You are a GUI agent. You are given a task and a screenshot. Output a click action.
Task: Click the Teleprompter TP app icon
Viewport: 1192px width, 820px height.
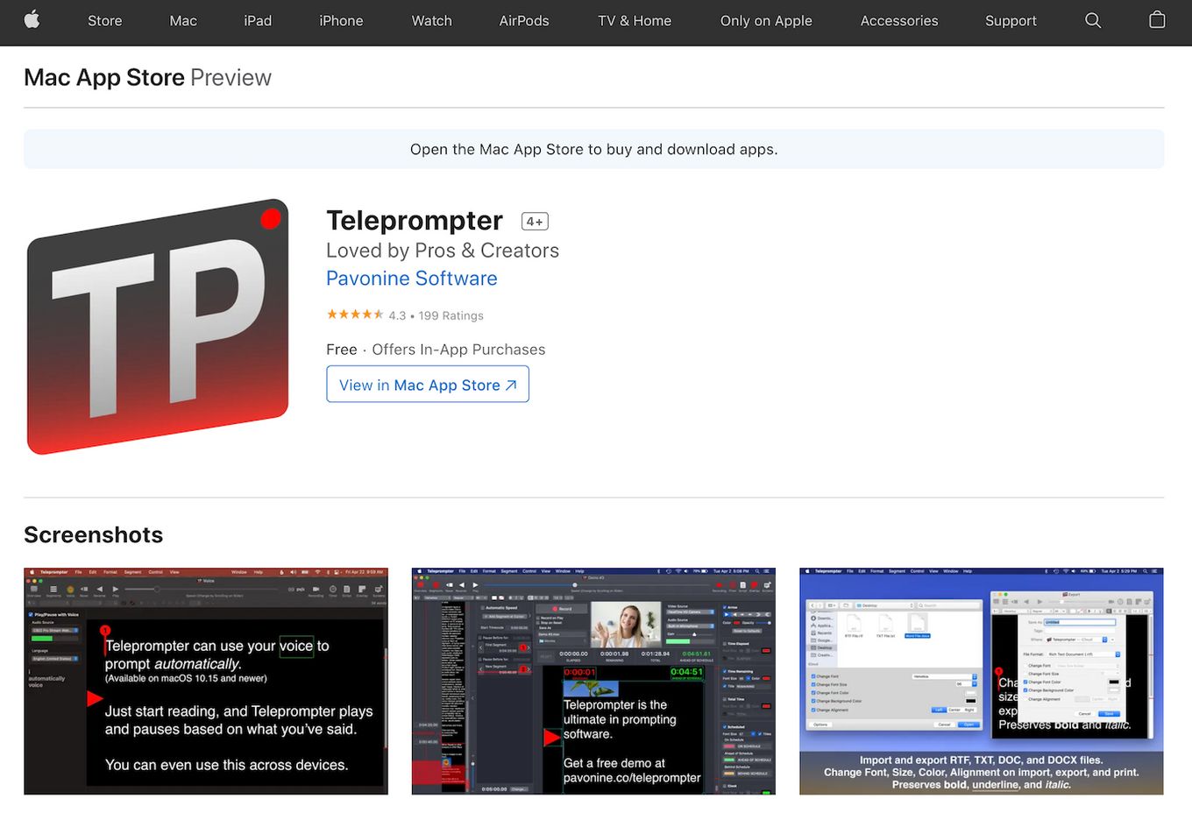[158, 327]
